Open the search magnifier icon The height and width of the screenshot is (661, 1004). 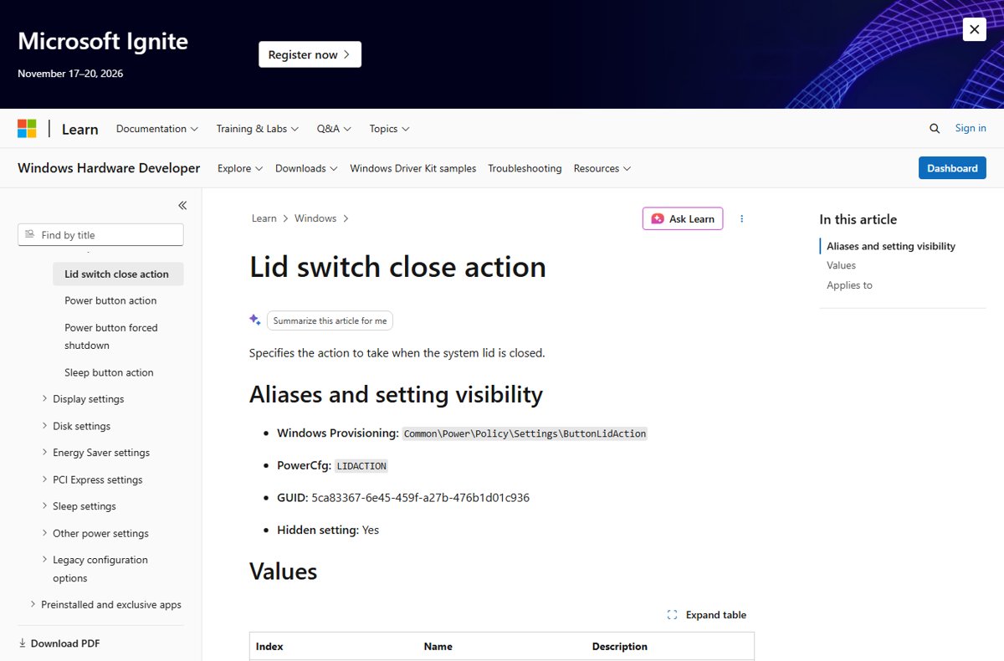935,129
